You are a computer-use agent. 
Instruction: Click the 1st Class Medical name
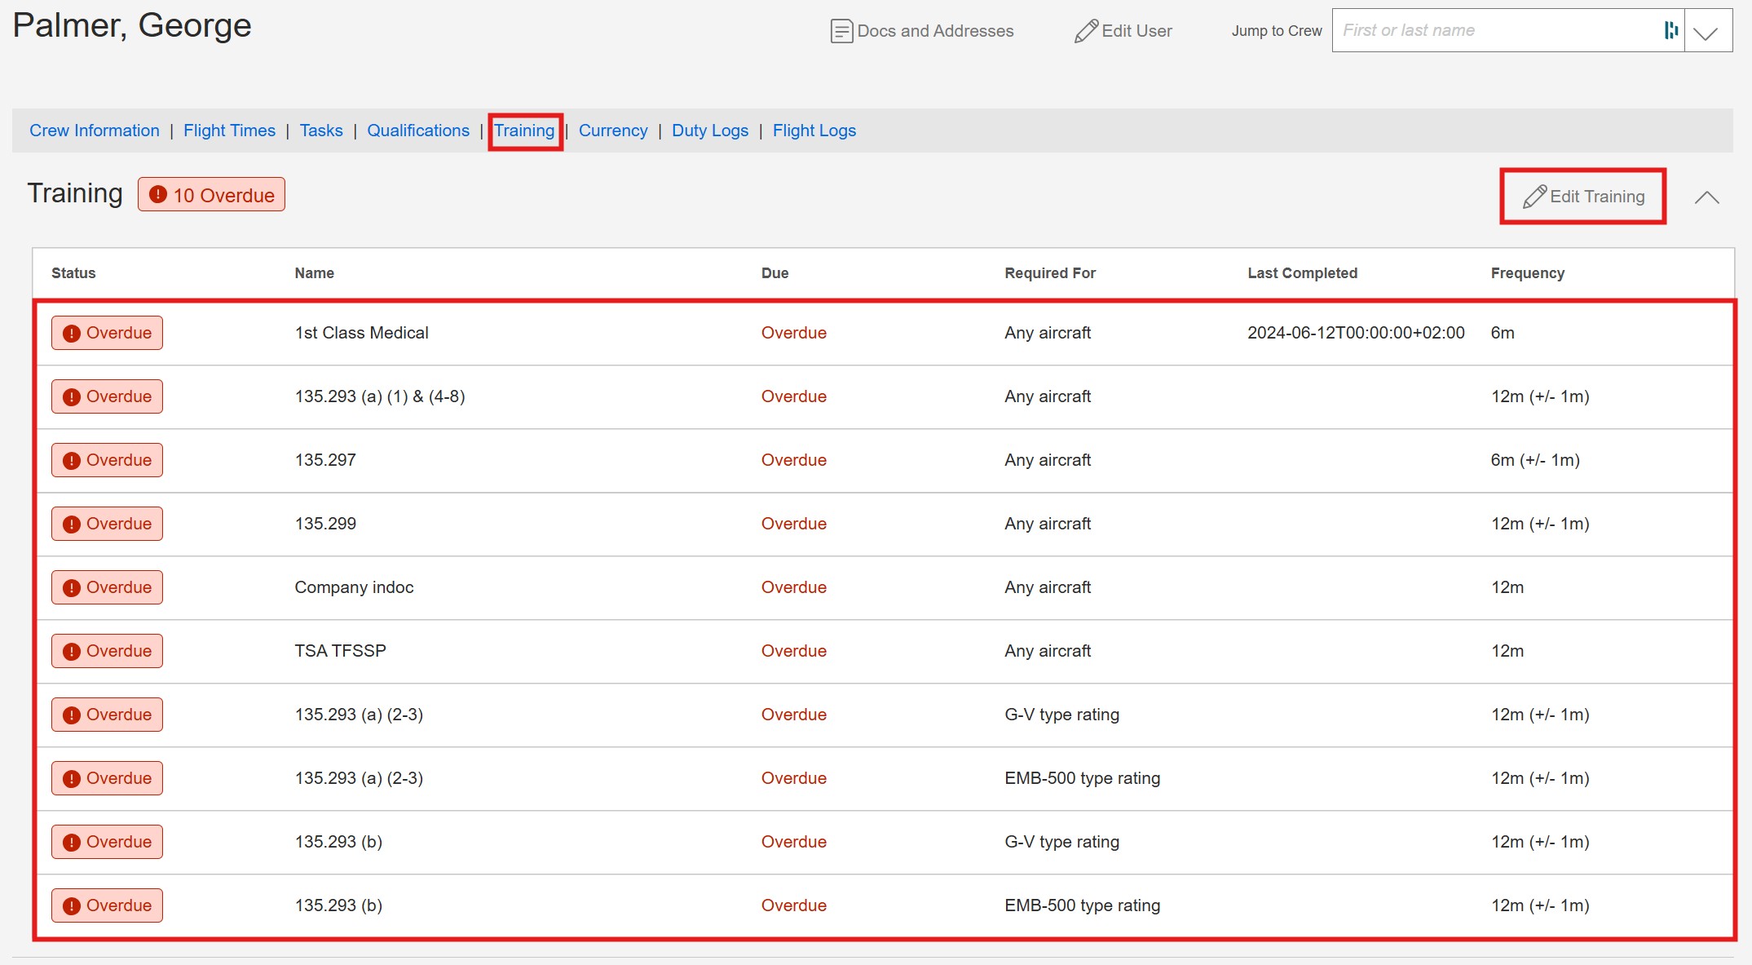click(362, 333)
